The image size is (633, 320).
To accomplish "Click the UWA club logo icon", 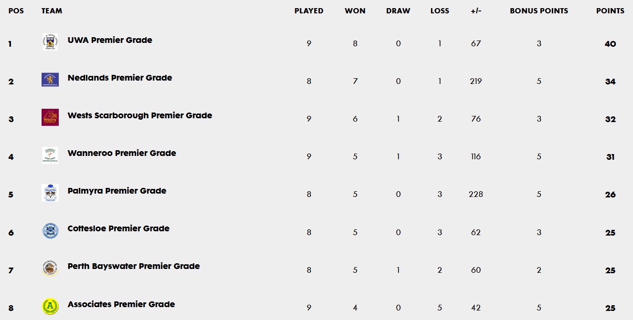I will (50, 42).
